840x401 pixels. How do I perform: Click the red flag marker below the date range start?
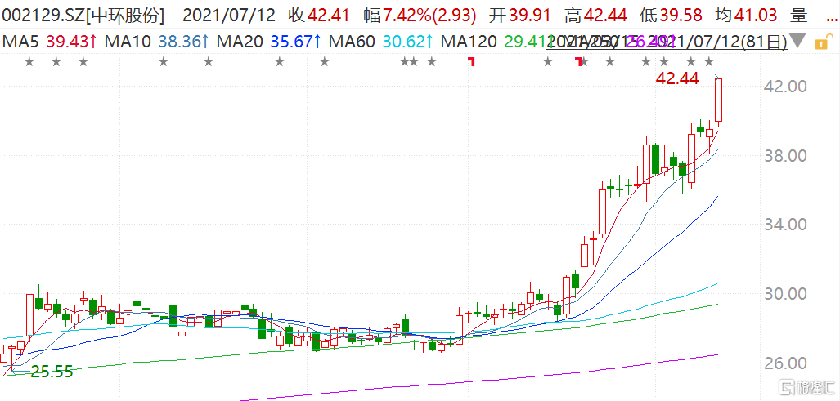[578, 61]
